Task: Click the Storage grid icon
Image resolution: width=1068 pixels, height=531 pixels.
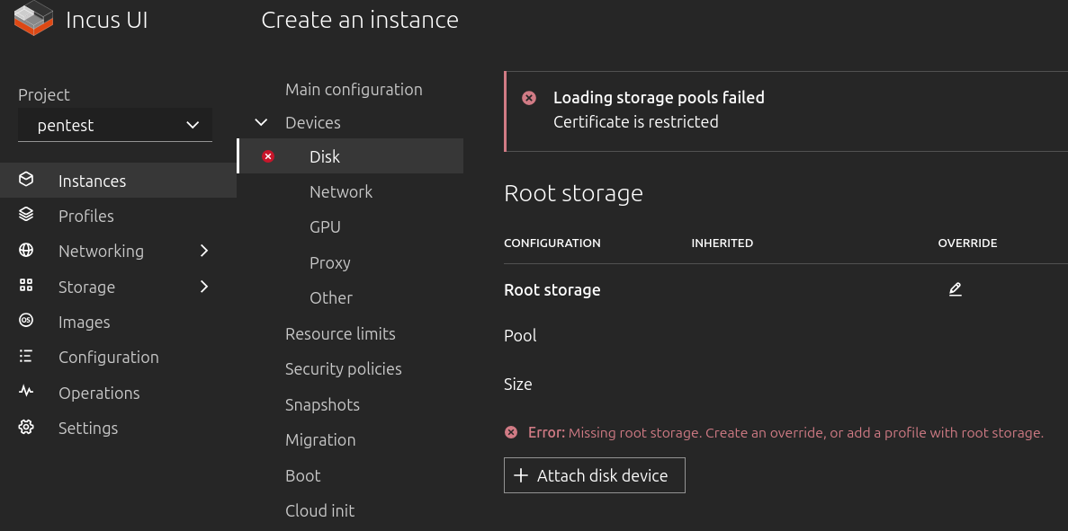Action: click(26, 286)
